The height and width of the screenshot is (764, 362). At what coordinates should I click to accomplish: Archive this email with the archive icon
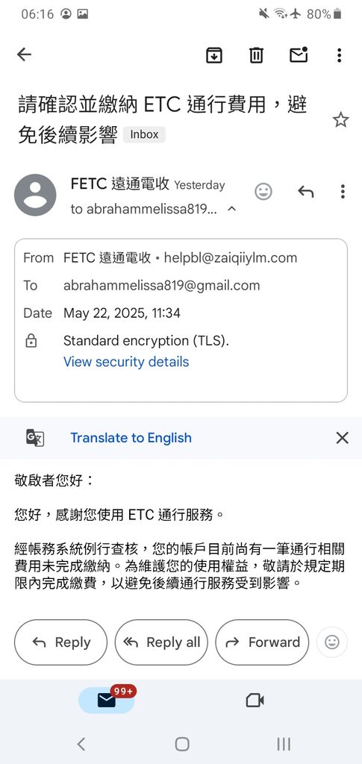point(214,55)
